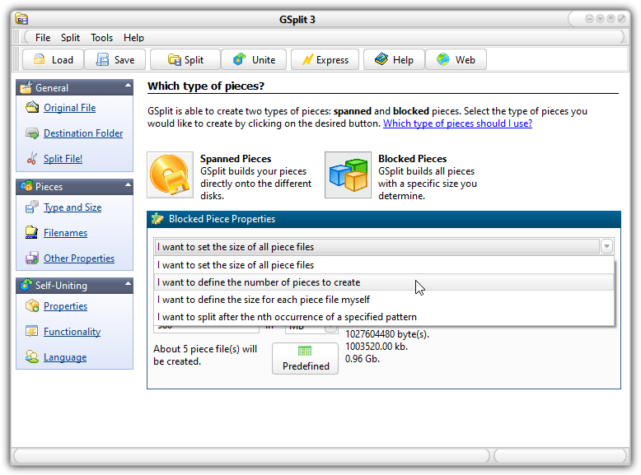Image resolution: width=641 pixels, height=475 pixels.
Task: Click the Pieces panel header icon
Action: pos(26,186)
